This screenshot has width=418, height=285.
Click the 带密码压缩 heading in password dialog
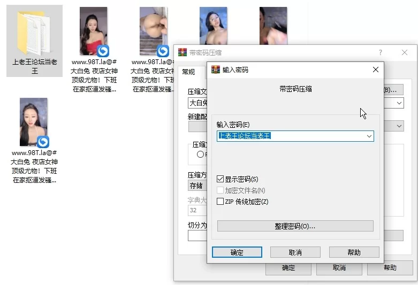295,89
